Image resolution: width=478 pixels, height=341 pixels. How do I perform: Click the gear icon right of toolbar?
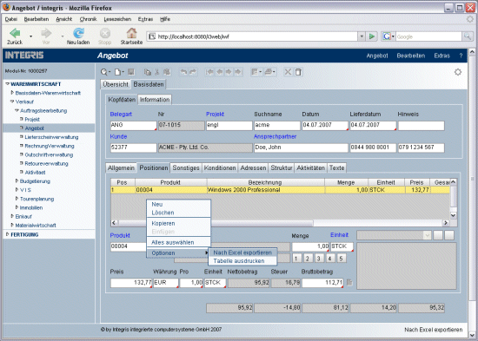pos(458,72)
